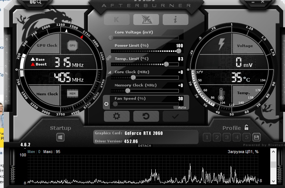Click the Загрузка ЦП1, % graph label
The height and width of the screenshot is (188, 285).
tap(243, 152)
